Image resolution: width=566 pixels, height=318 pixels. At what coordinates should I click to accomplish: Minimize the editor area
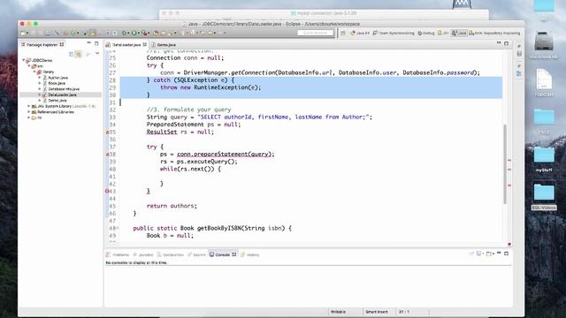click(499, 43)
